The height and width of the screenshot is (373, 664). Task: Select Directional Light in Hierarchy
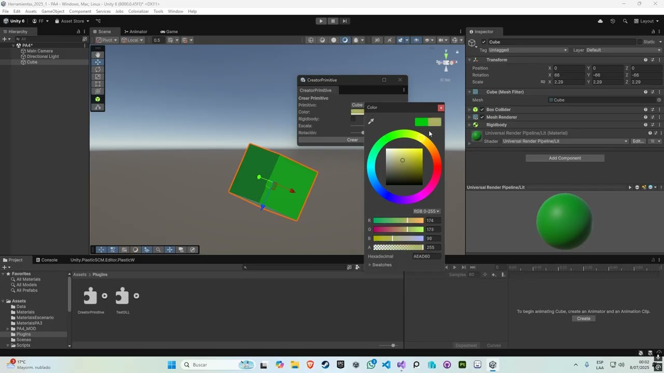(x=43, y=56)
